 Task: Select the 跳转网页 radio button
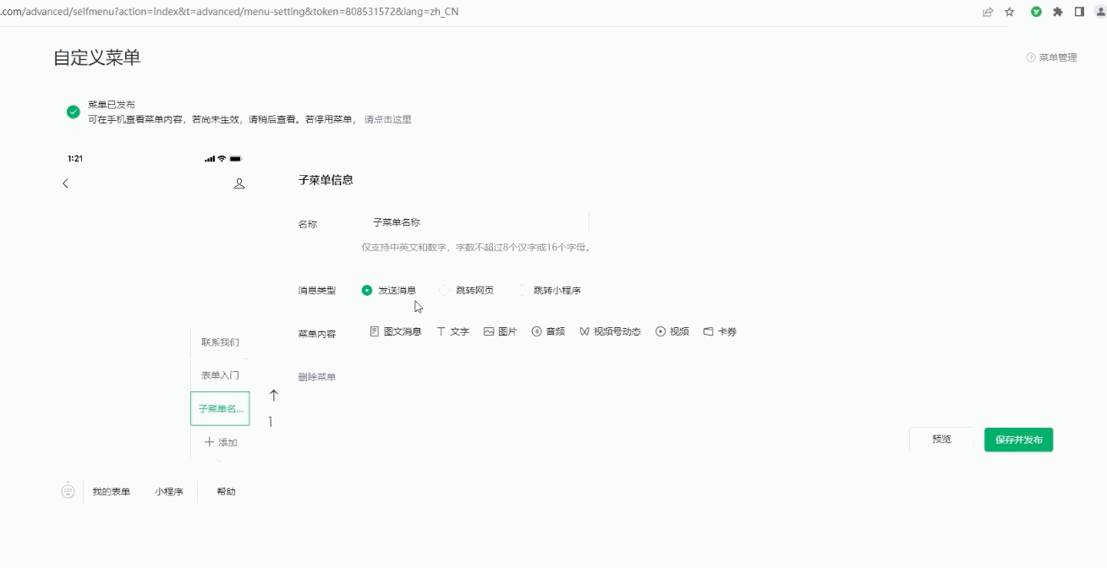[x=445, y=290]
